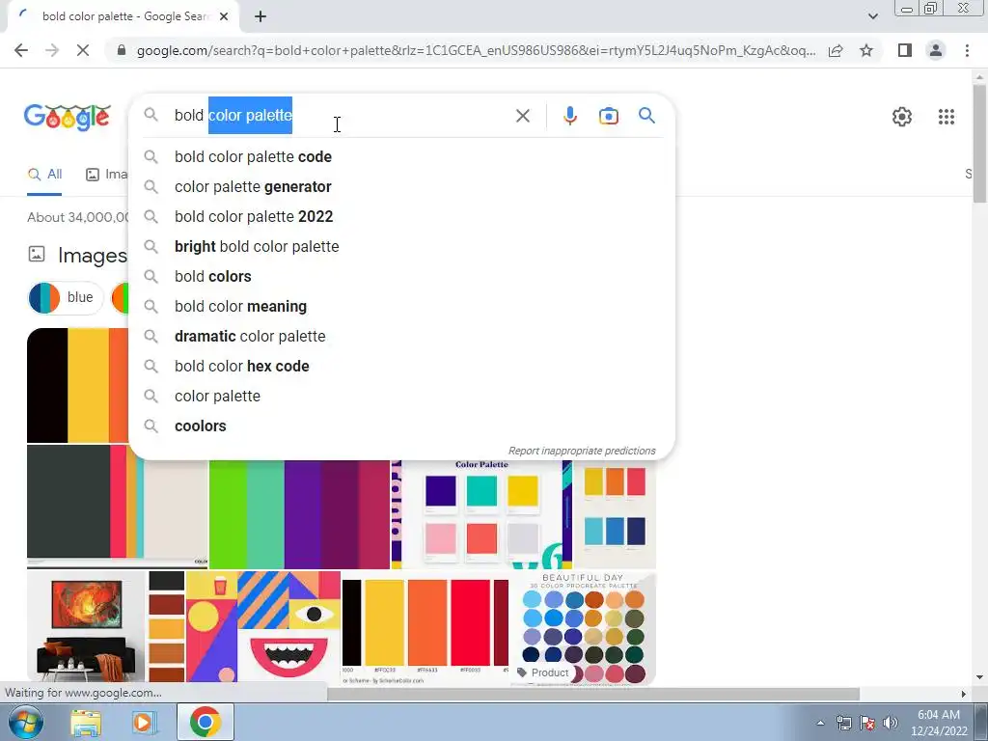Open the Windows Start menu
Image resolution: width=988 pixels, height=741 pixels.
click(25, 722)
